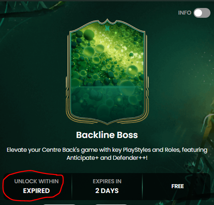Select the Backline Boss title
Screen dimensions: 214x205
(x=107, y=135)
